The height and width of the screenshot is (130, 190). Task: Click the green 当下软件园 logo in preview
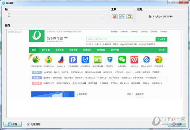click(x=37, y=36)
